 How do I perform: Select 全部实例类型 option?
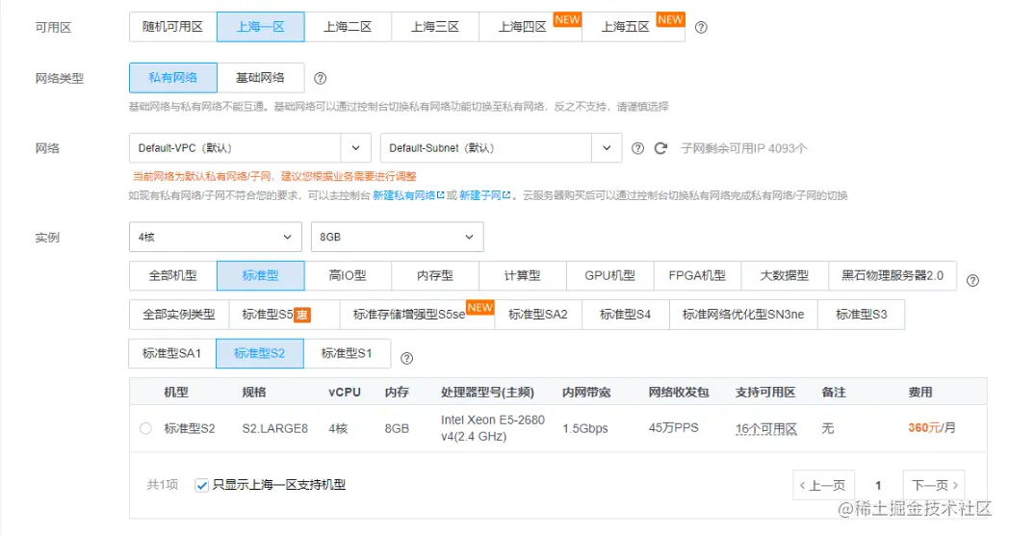click(x=179, y=315)
